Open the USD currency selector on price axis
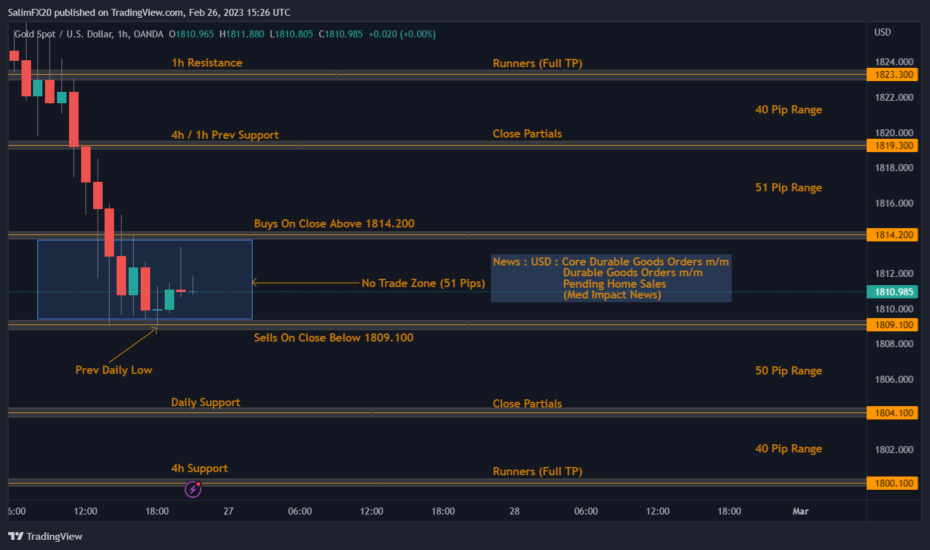This screenshot has height=550, width=930. click(x=882, y=32)
